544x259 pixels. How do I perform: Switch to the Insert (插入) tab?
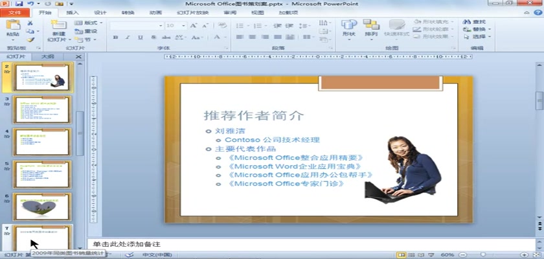[x=73, y=13]
